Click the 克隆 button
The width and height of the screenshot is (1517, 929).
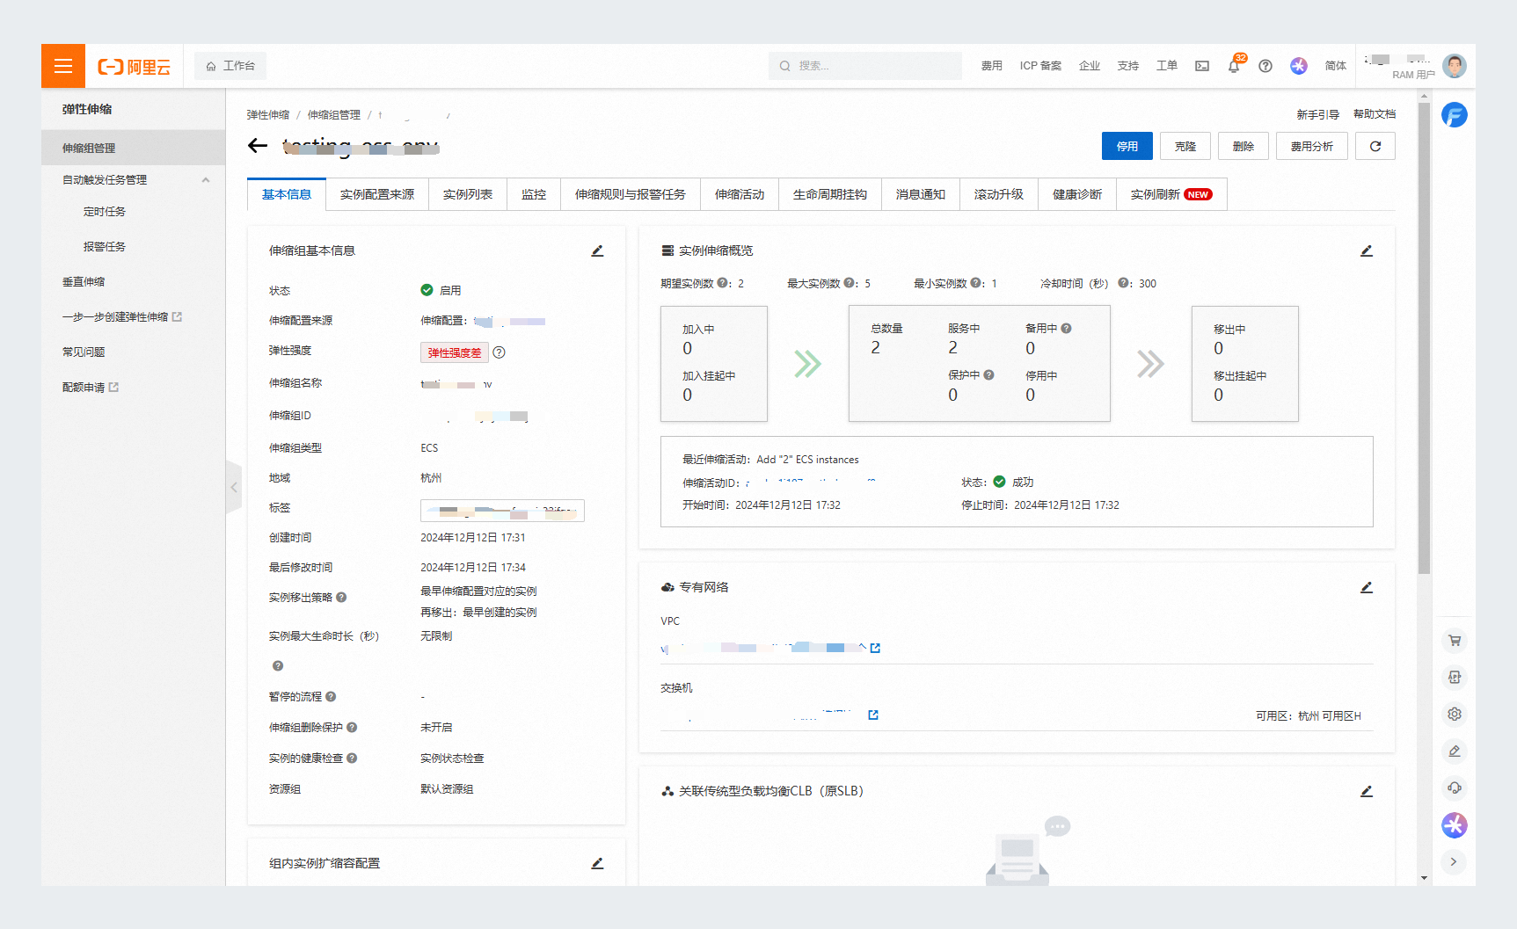(1185, 146)
